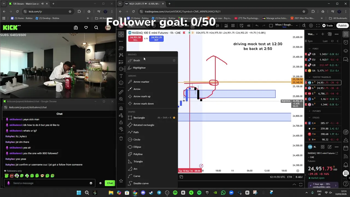Collapse the TOPSTEP TRADEBLES section
Viewport: 350px width, 197px height.
tap(310, 77)
